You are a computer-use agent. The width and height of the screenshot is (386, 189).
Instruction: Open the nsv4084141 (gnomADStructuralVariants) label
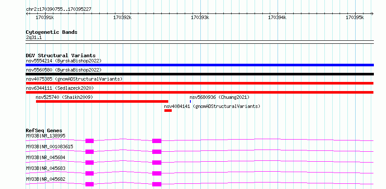(x=212, y=106)
